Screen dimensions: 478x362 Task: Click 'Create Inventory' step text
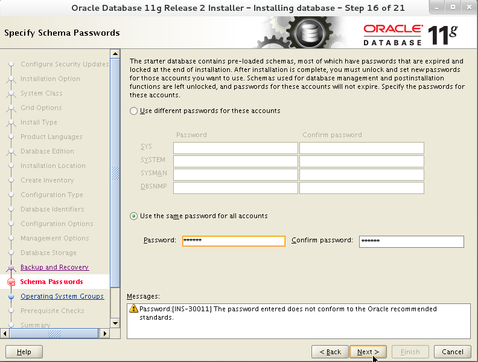[47, 180]
